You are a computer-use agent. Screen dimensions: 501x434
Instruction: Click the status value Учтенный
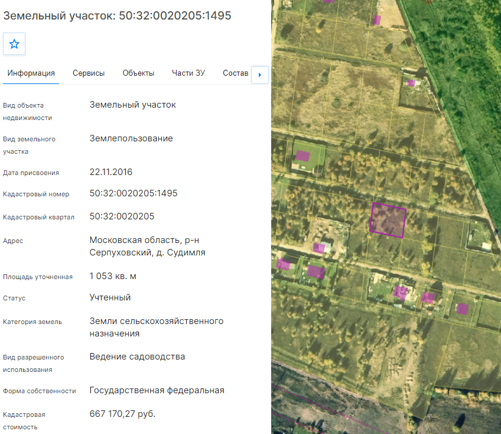click(110, 297)
